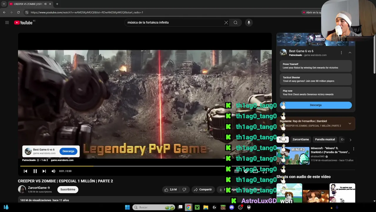Open ad options three-dot menu
The width and height of the screenshot is (376, 212).
[x=341, y=53]
